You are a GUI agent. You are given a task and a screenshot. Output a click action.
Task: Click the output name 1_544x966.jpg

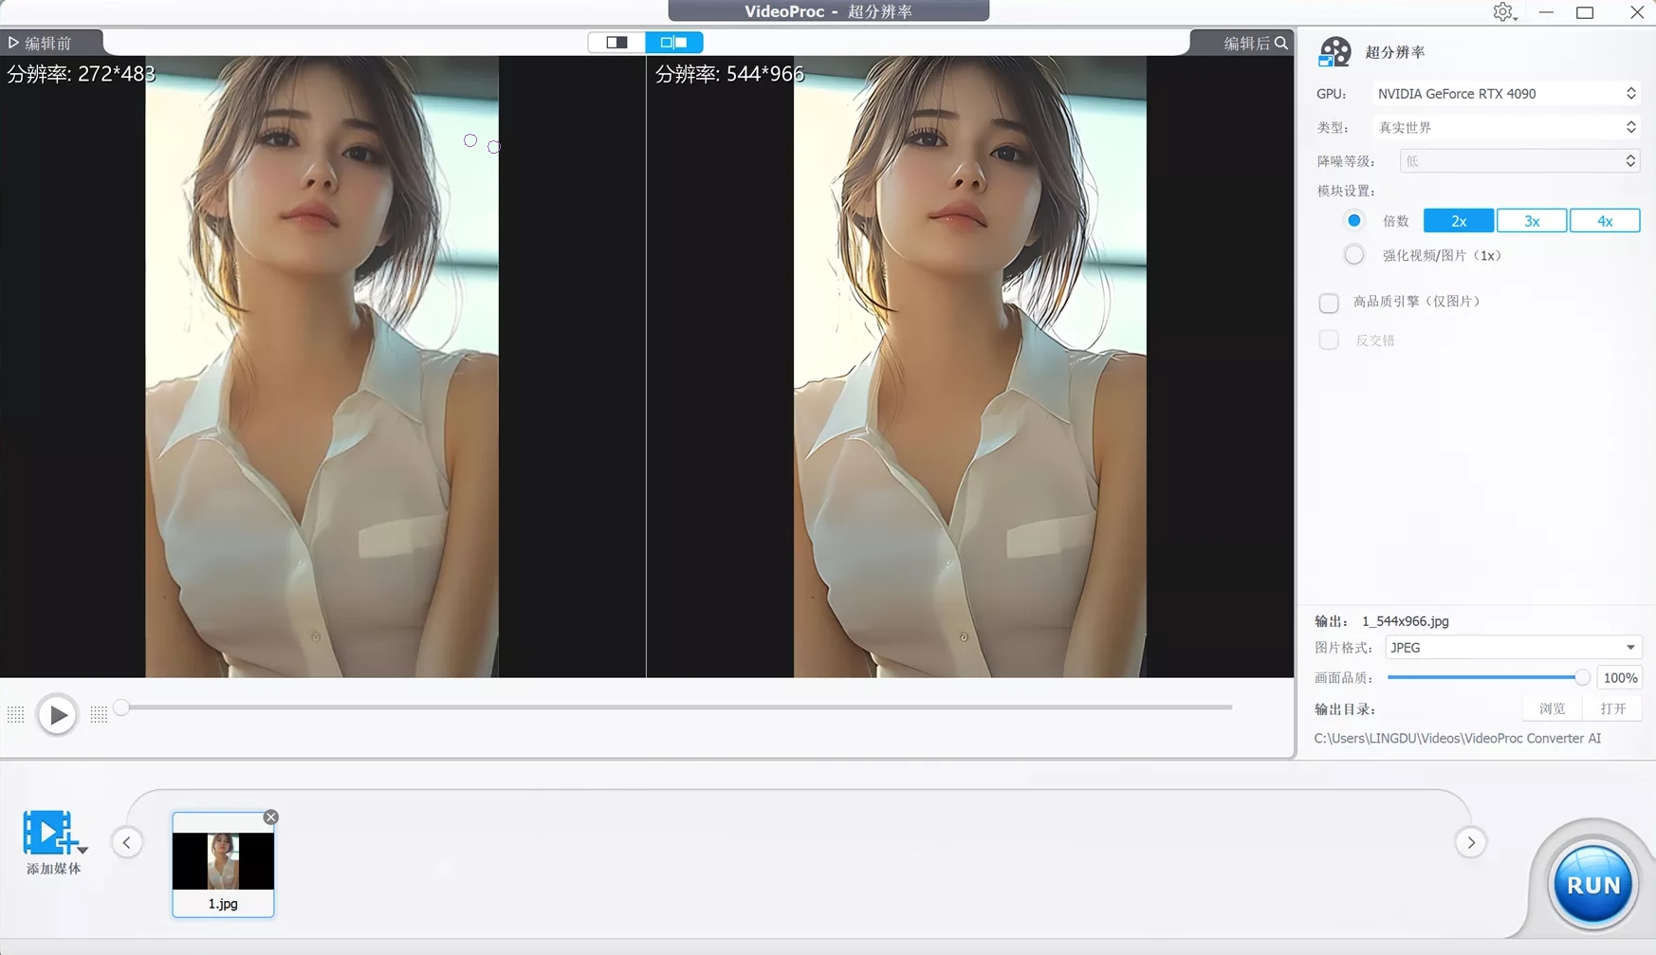click(1406, 621)
